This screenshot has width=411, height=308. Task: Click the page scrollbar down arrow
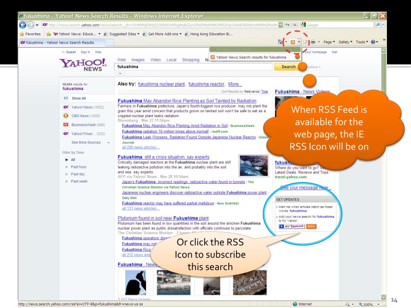[383, 297]
